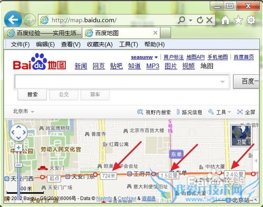Image resolution: width=263 pixels, height=207 pixels.
Task: Open the 地图API link
Action: [x=196, y=57]
